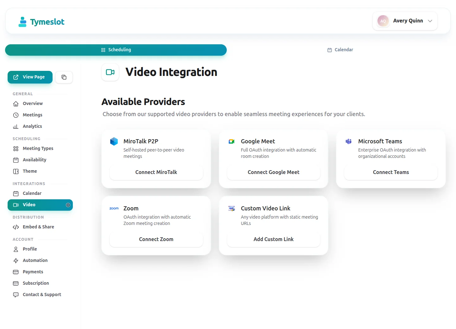Click the Zoom logo icon
The height and width of the screenshot is (329, 456).
click(114, 208)
